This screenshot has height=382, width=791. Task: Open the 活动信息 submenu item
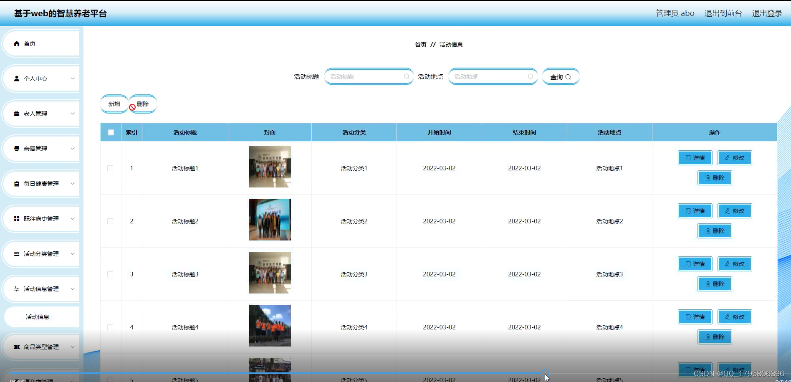click(x=42, y=317)
